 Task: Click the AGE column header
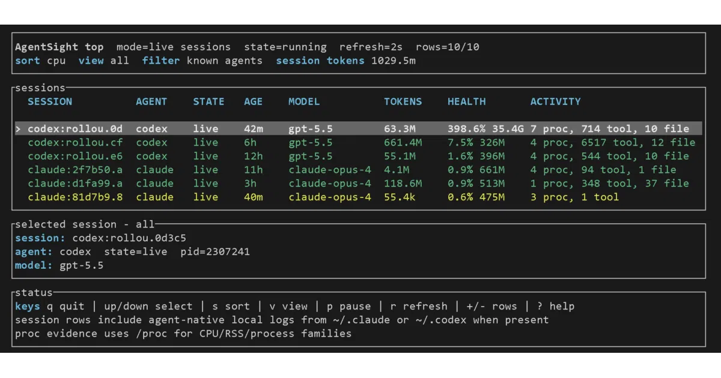point(254,101)
